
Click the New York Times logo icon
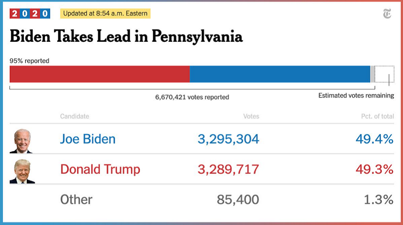point(387,15)
